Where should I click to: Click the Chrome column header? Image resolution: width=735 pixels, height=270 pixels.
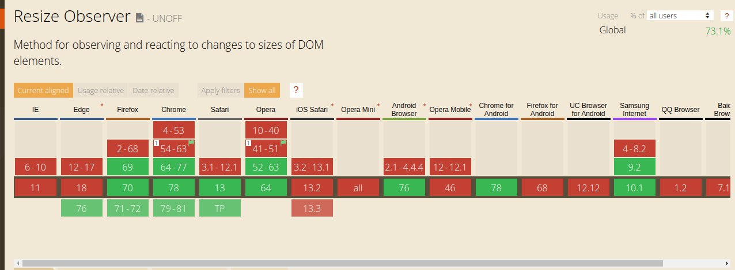tap(174, 110)
